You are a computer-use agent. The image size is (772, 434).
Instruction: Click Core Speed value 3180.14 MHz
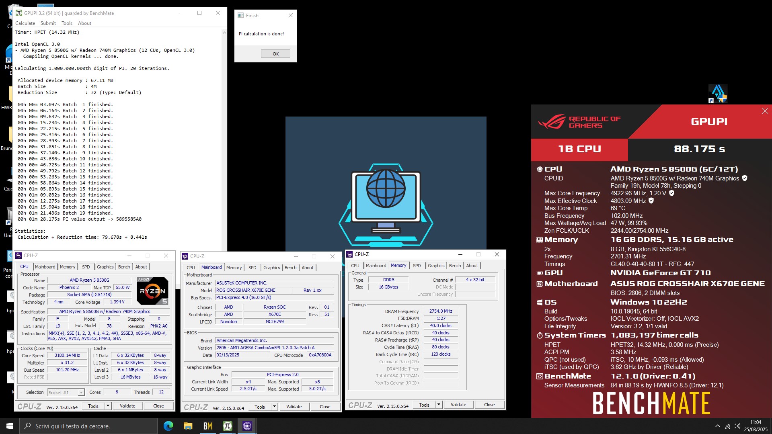[67, 356]
